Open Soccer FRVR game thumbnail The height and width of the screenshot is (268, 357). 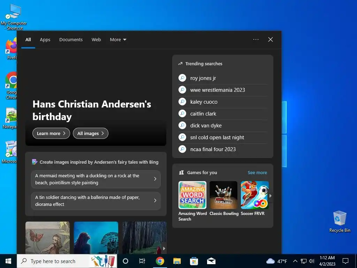click(255, 195)
